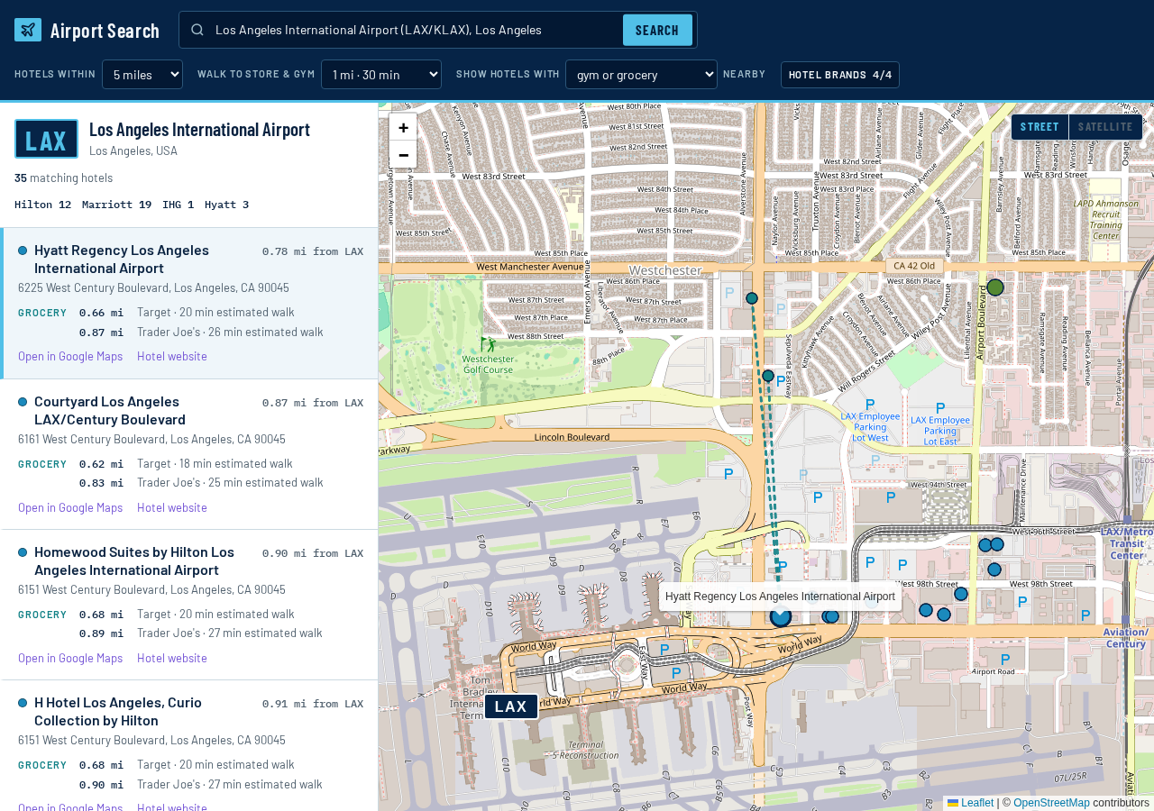
Task: Zoom in on the map
Action: 403,127
